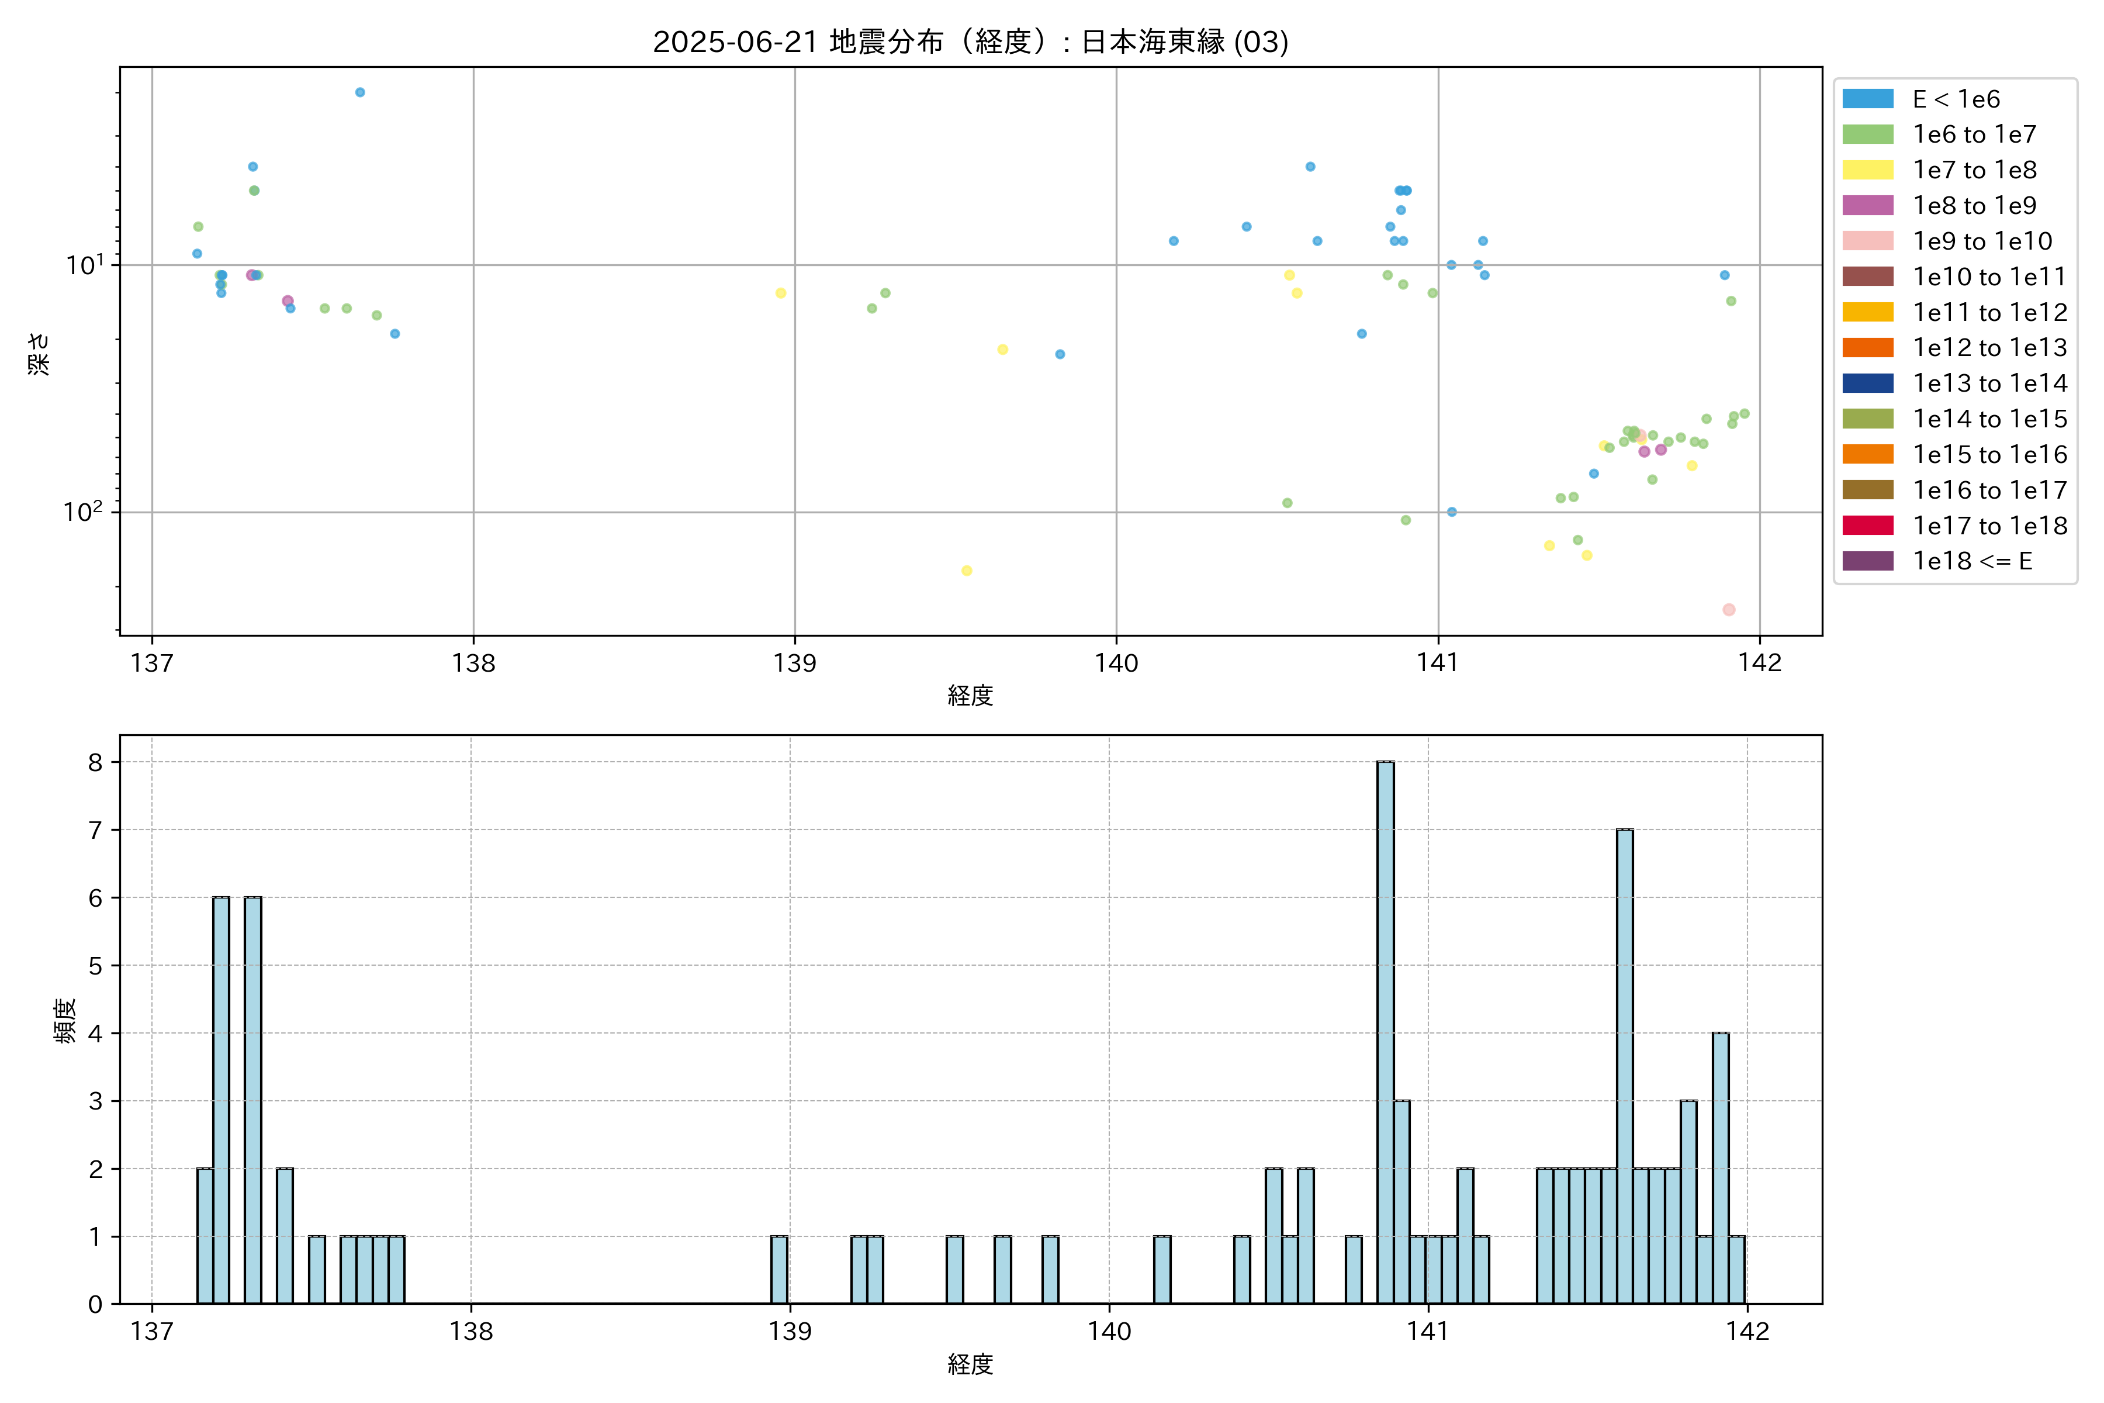Click the red '1e17 to 1e18' legend swatch
Image resolution: width=2104 pixels, height=1403 pixels.
(x=1868, y=525)
